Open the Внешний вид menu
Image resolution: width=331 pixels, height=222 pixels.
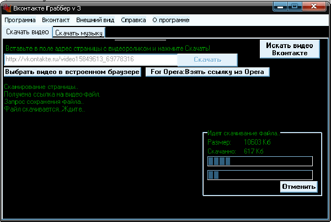pyautogui.click(x=95, y=20)
